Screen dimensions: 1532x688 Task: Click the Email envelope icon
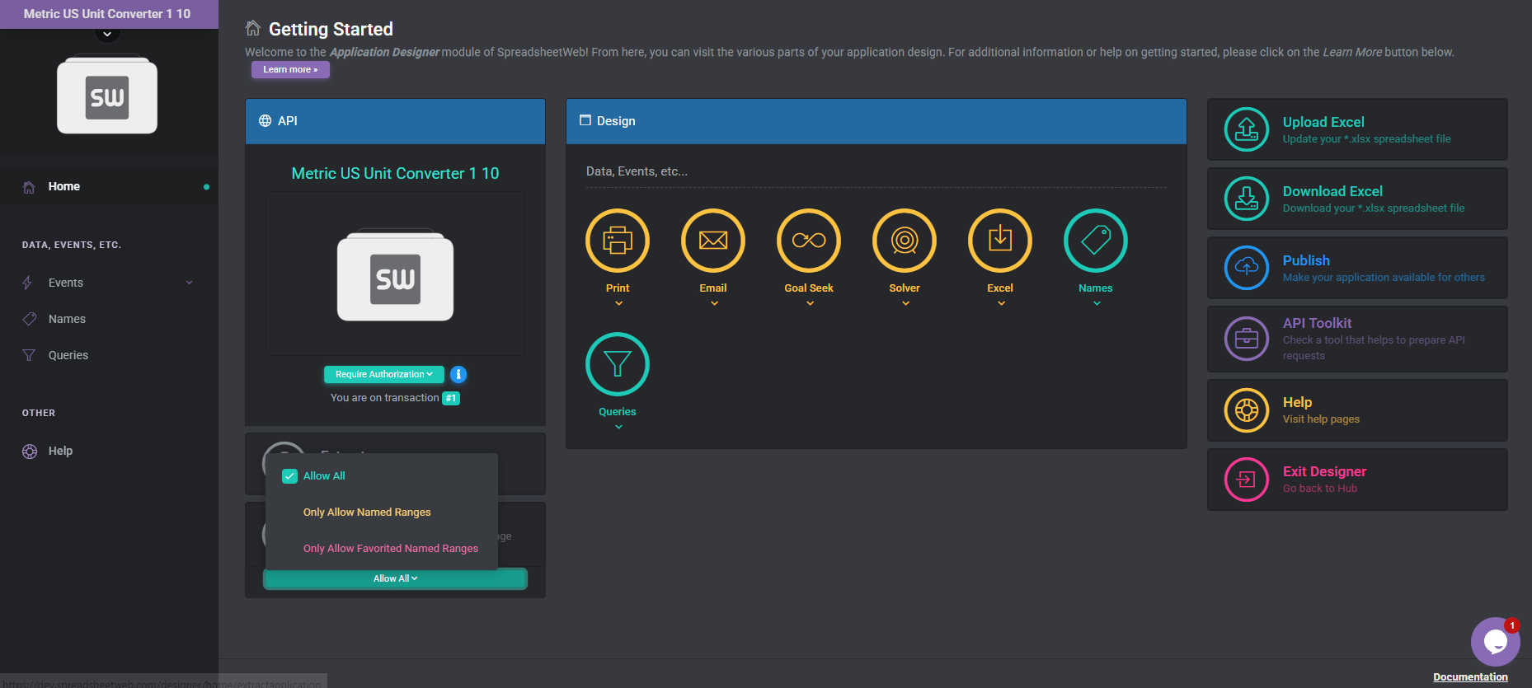coord(712,241)
